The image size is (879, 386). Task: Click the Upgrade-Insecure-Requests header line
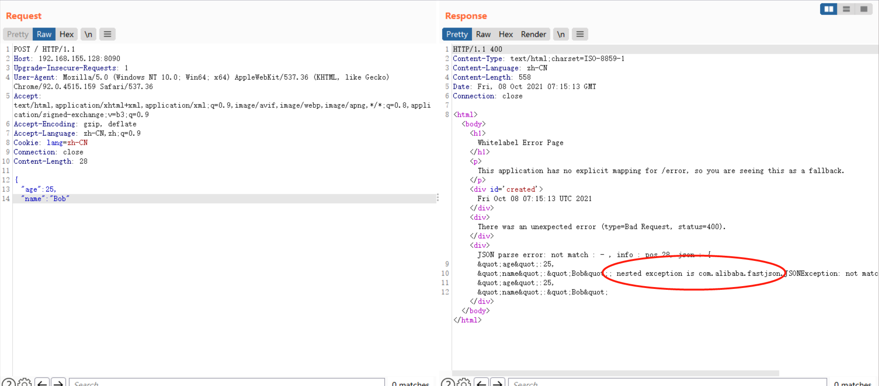pyautogui.click(x=71, y=68)
